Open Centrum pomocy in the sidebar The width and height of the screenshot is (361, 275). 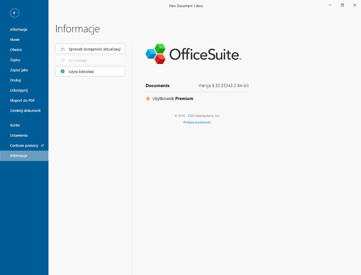[x=24, y=145]
